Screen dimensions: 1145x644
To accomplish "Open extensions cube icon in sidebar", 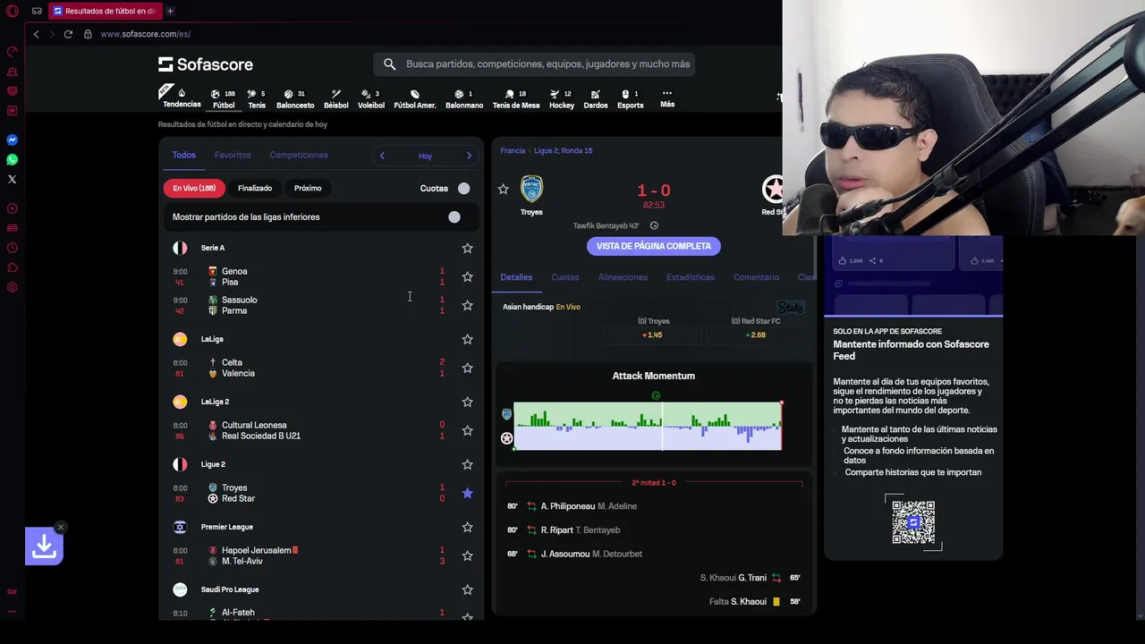I will point(12,267).
